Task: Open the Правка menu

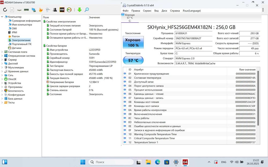Action: [x=136, y=11]
